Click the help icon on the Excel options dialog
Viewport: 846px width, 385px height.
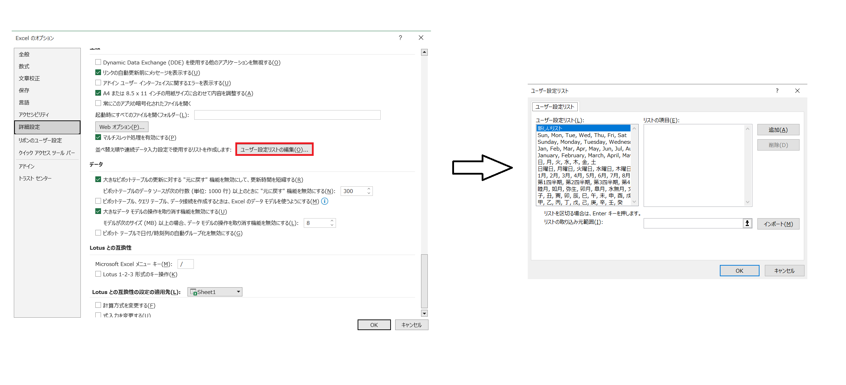click(x=400, y=38)
